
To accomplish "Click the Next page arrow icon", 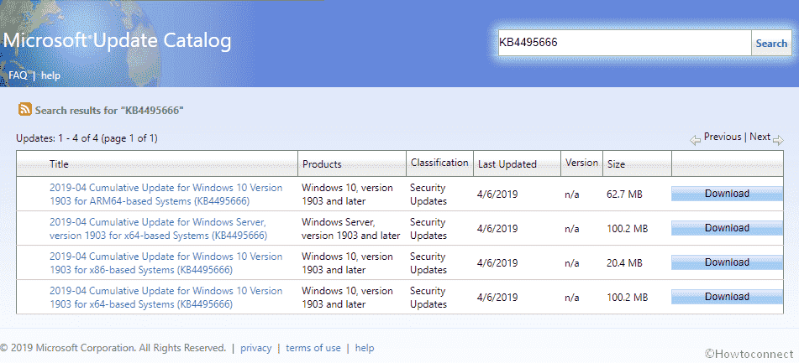I will (x=778, y=141).
